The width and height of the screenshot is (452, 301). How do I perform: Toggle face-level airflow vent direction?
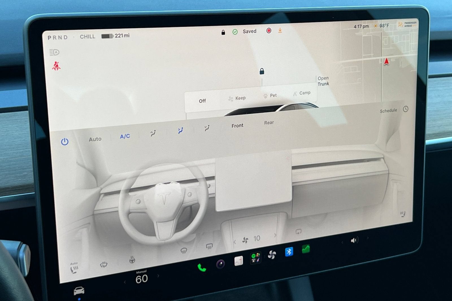click(x=180, y=130)
